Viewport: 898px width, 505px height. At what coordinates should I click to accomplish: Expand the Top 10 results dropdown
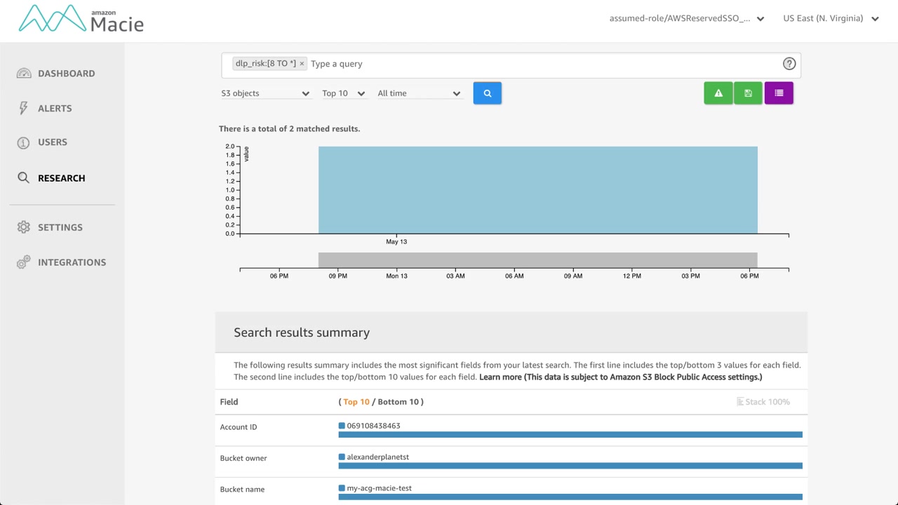pos(343,93)
